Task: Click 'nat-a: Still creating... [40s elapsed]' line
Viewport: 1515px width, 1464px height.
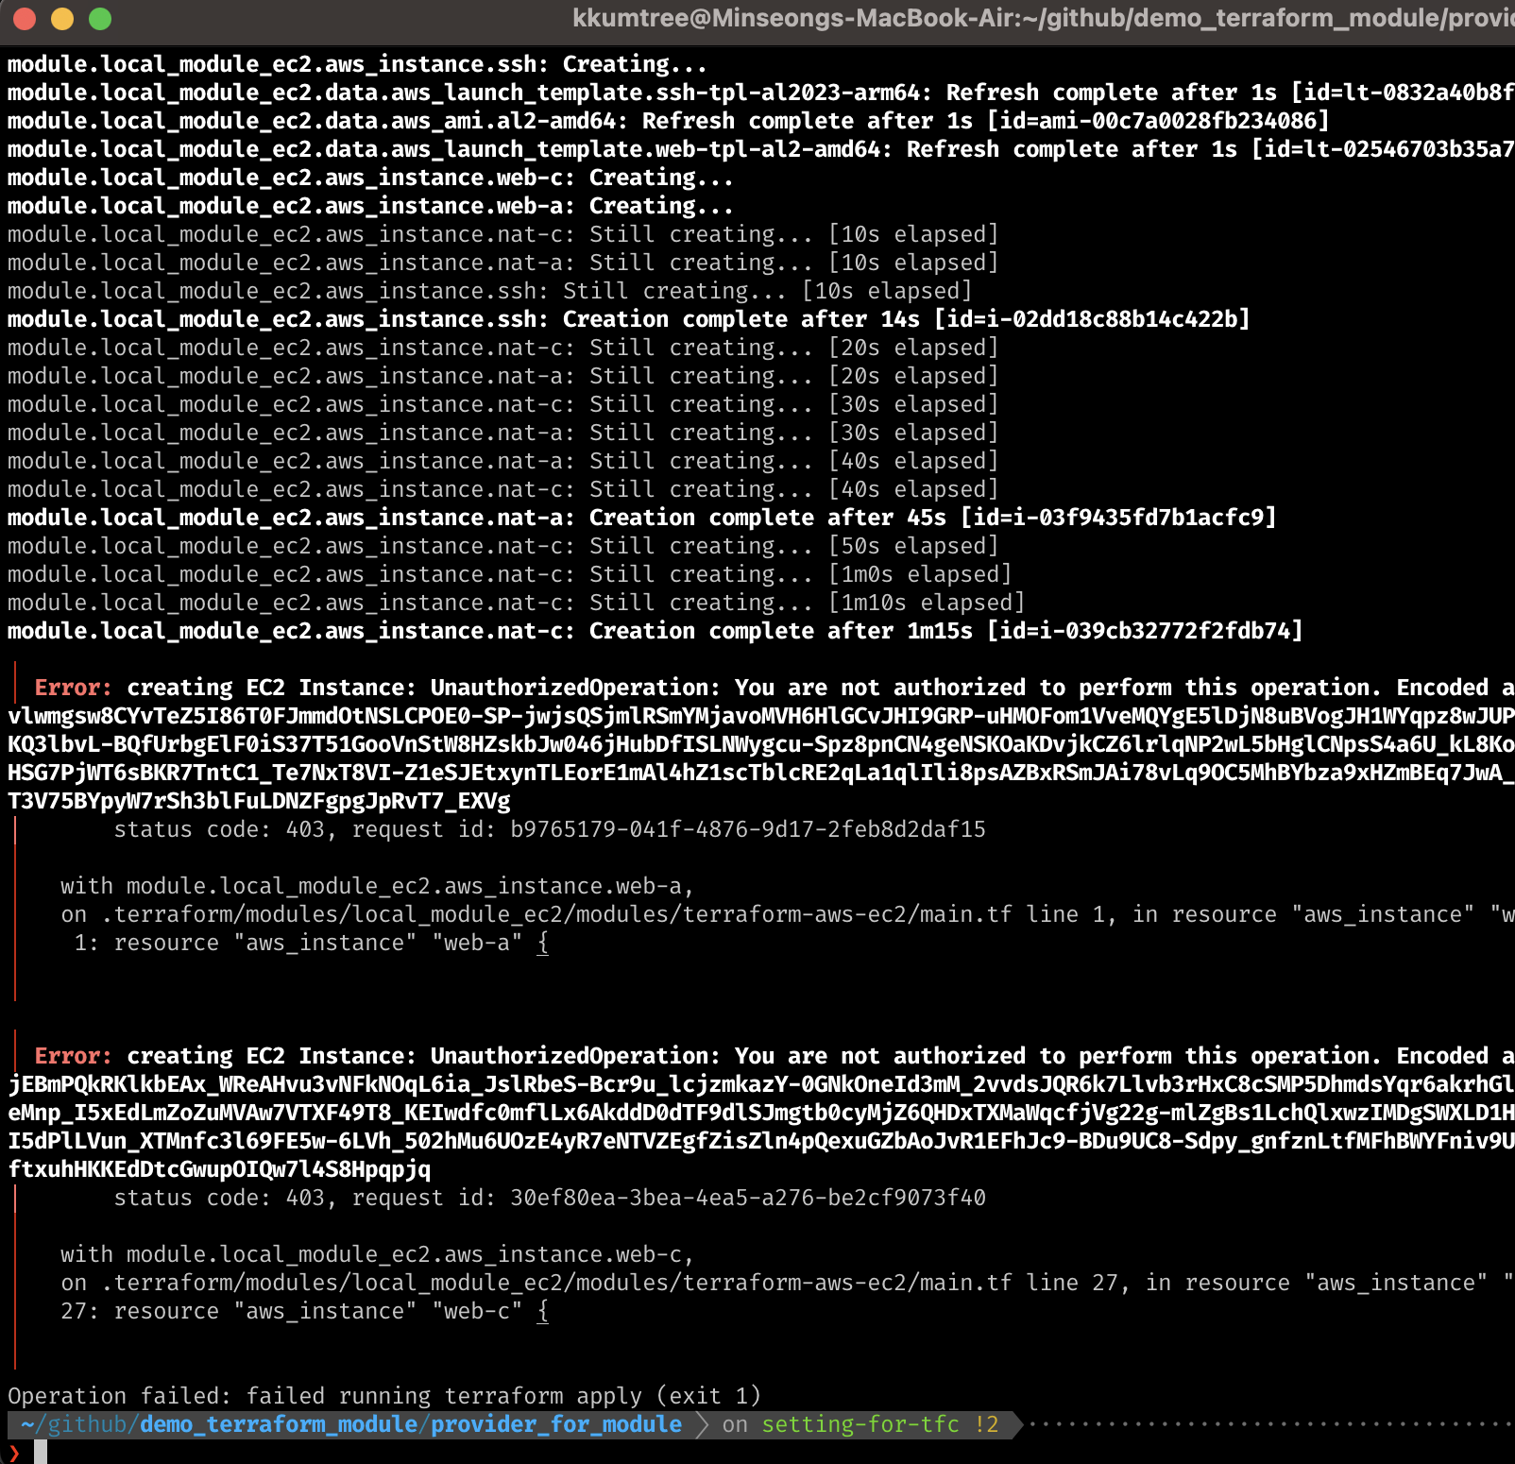Action: pyautogui.click(x=503, y=461)
